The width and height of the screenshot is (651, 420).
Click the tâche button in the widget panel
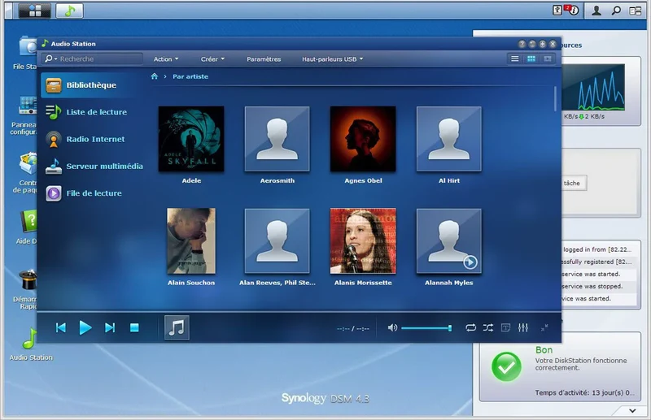574,183
